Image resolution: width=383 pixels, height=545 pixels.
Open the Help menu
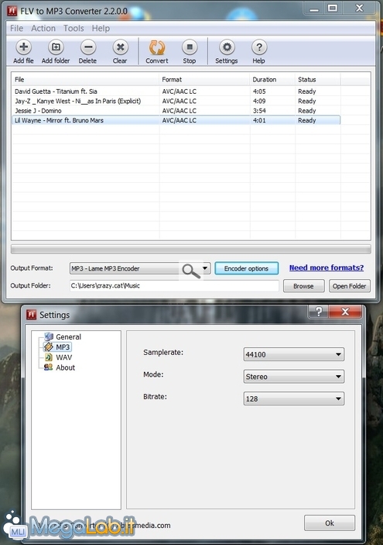[101, 28]
